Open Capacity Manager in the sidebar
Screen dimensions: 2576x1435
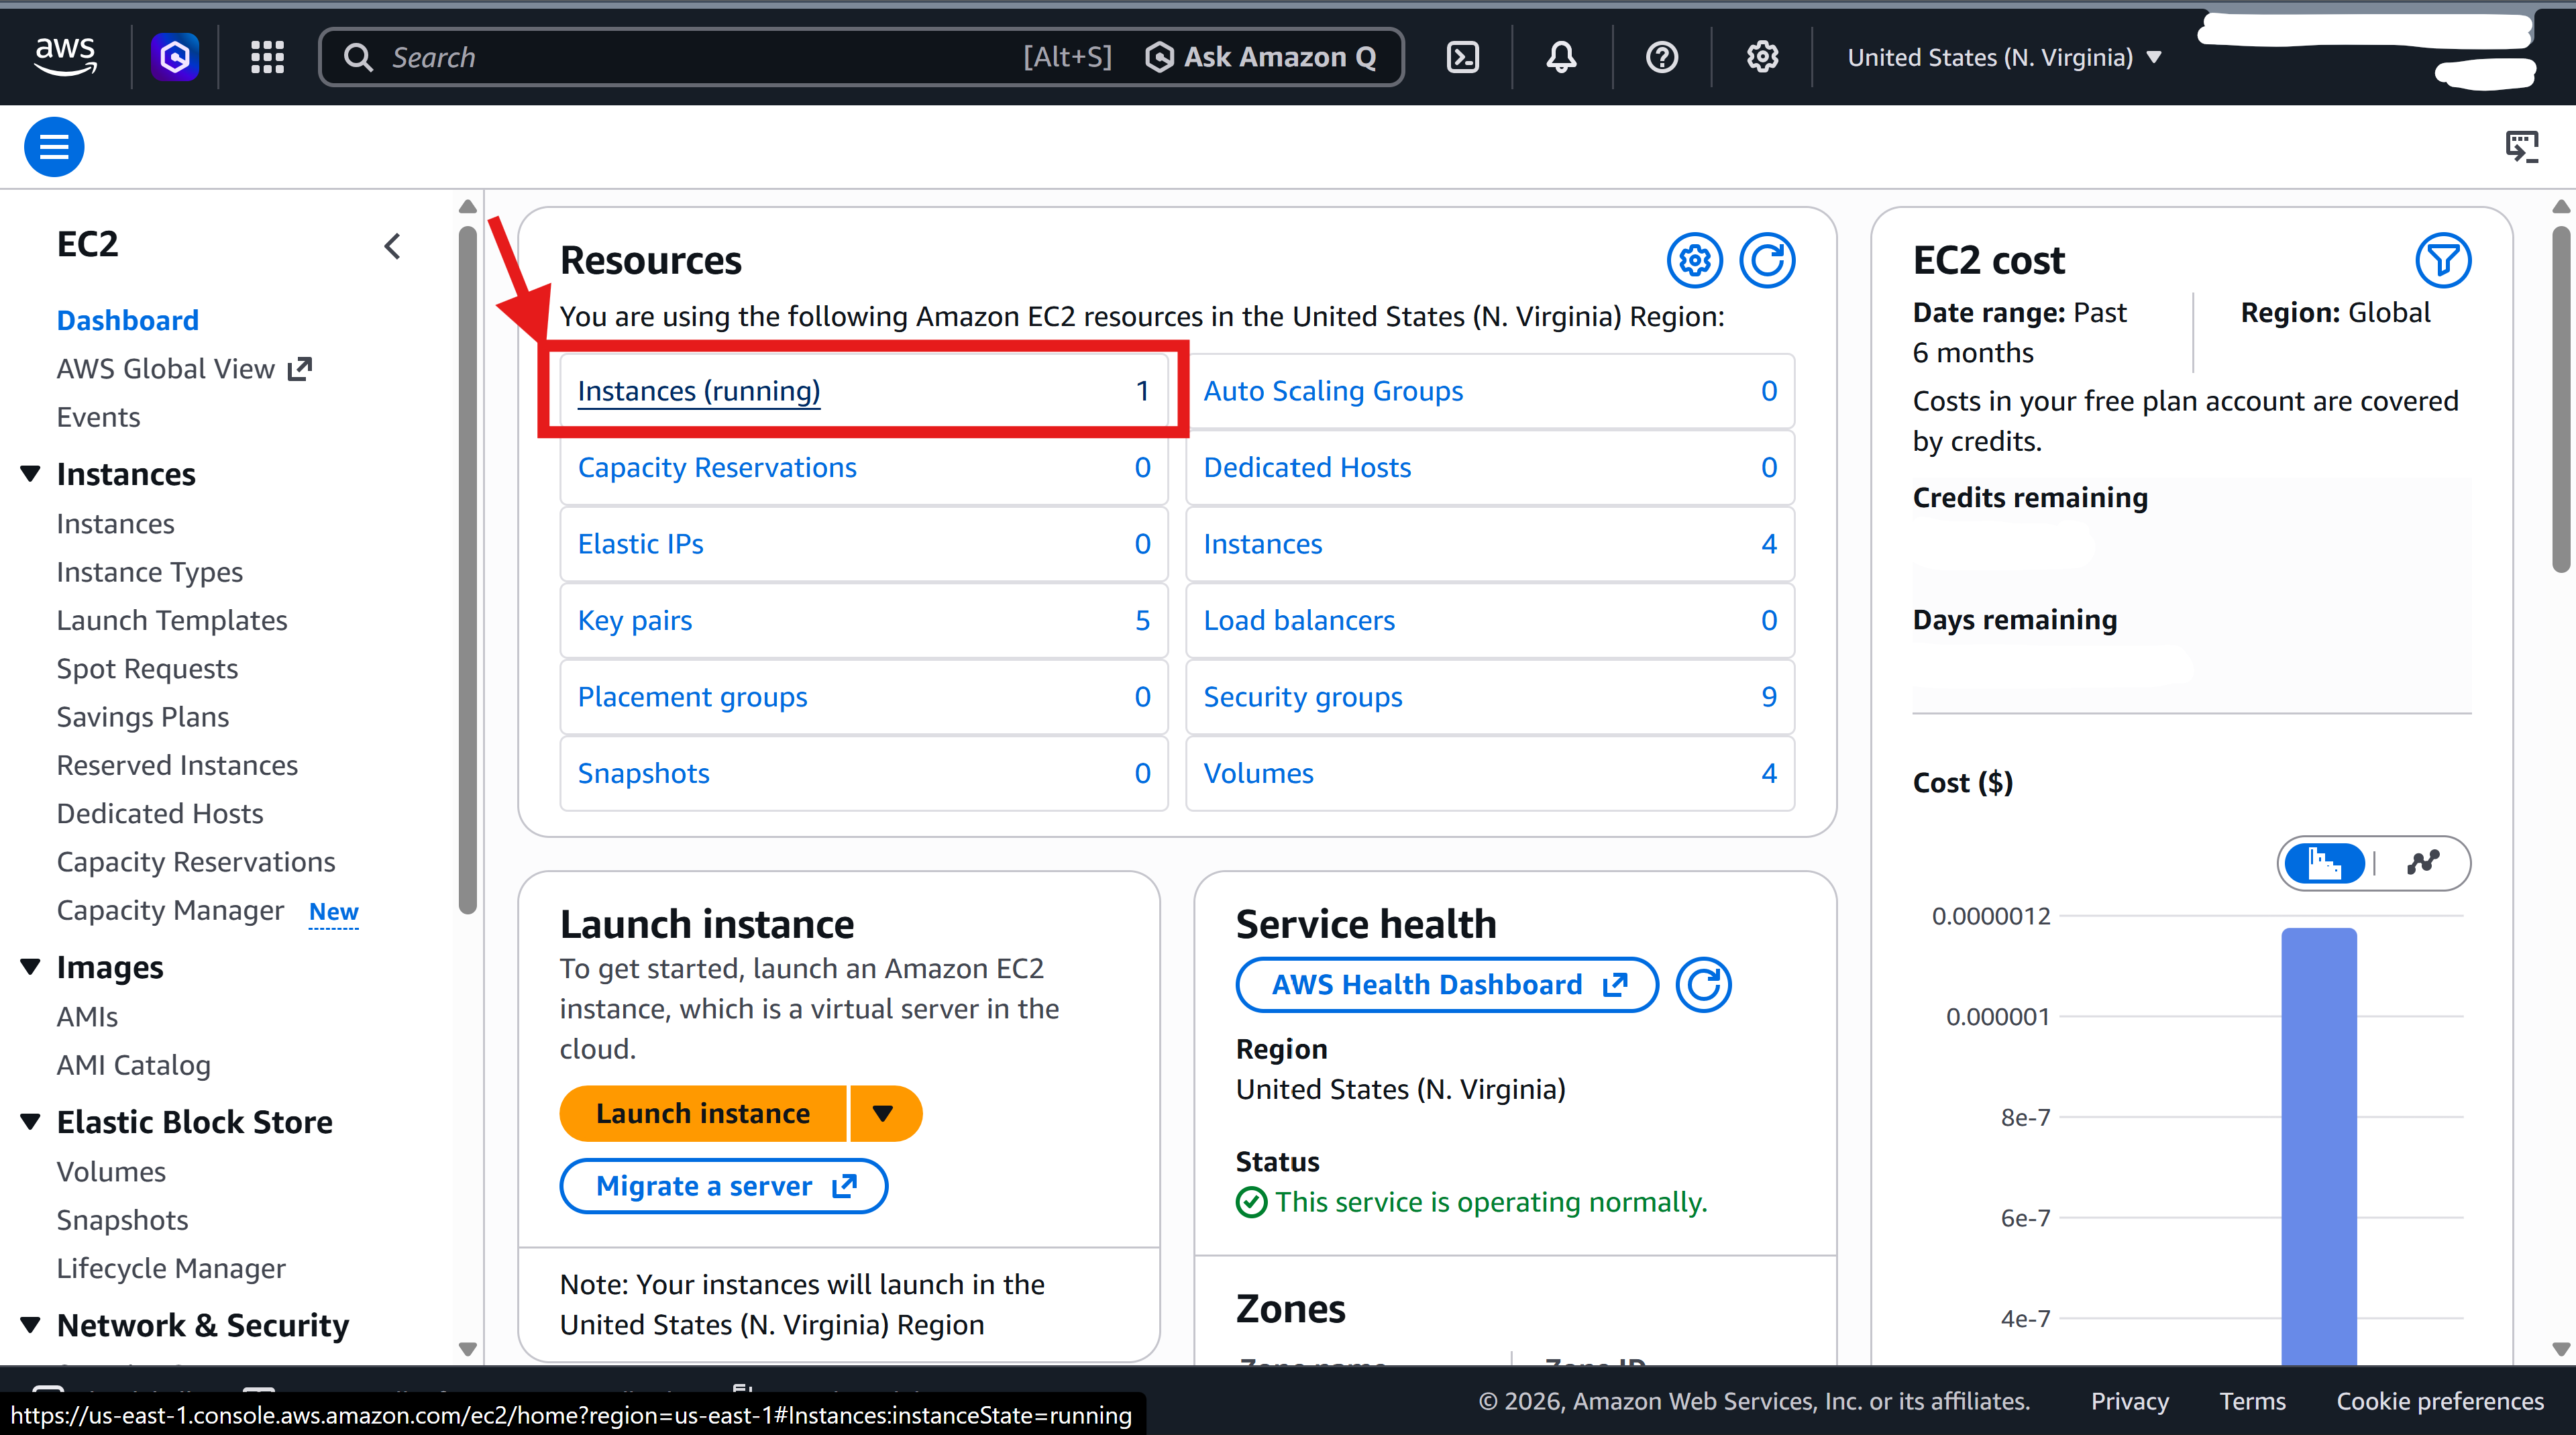coord(170,911)
